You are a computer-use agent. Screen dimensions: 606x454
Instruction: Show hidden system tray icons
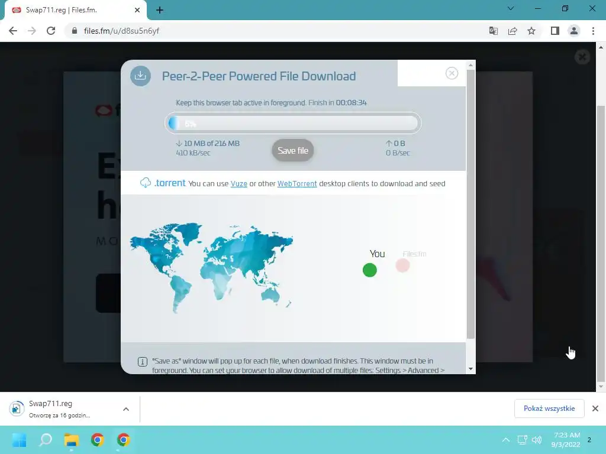click(x=505, y=440)
